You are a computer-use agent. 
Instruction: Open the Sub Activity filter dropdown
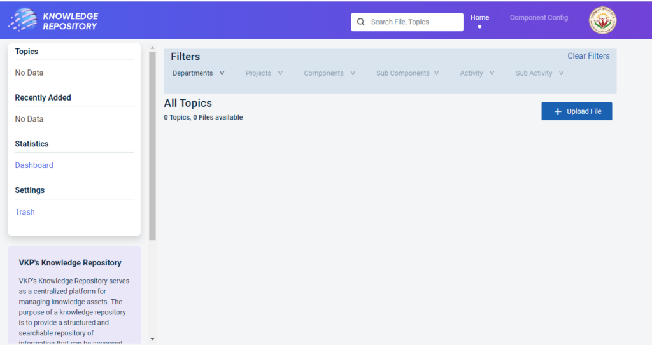(539, 73)
